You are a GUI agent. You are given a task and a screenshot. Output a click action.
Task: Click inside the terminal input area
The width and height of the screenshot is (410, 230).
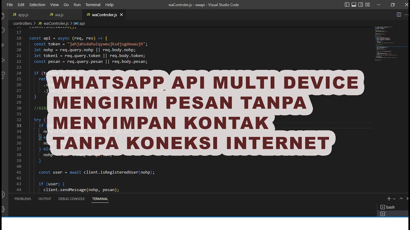click(x=192, y=210)
